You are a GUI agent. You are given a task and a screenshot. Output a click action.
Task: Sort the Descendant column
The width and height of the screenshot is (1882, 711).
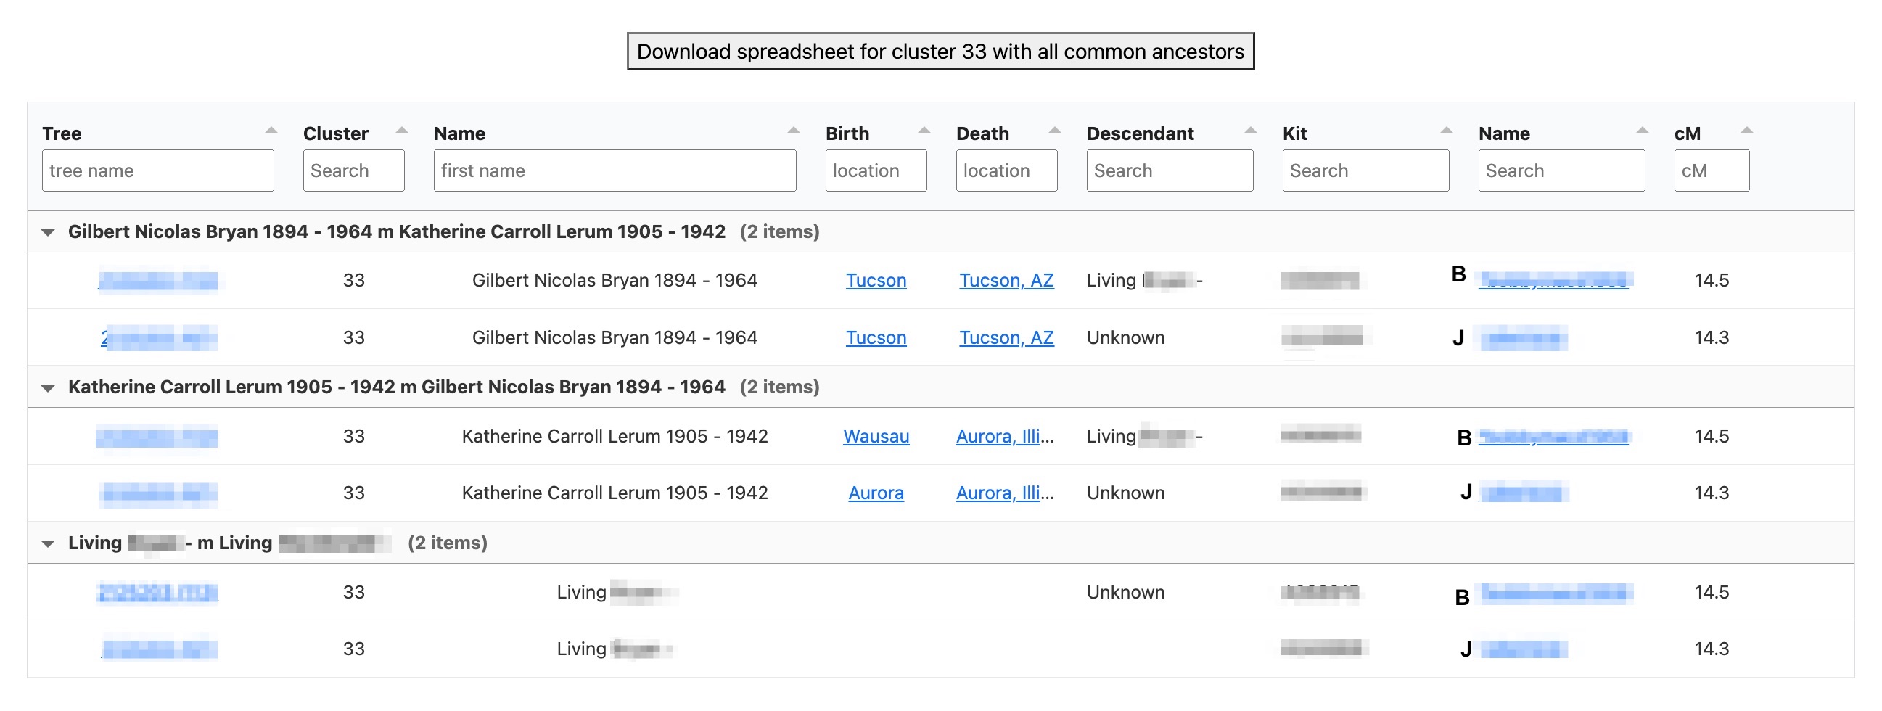1249,130
